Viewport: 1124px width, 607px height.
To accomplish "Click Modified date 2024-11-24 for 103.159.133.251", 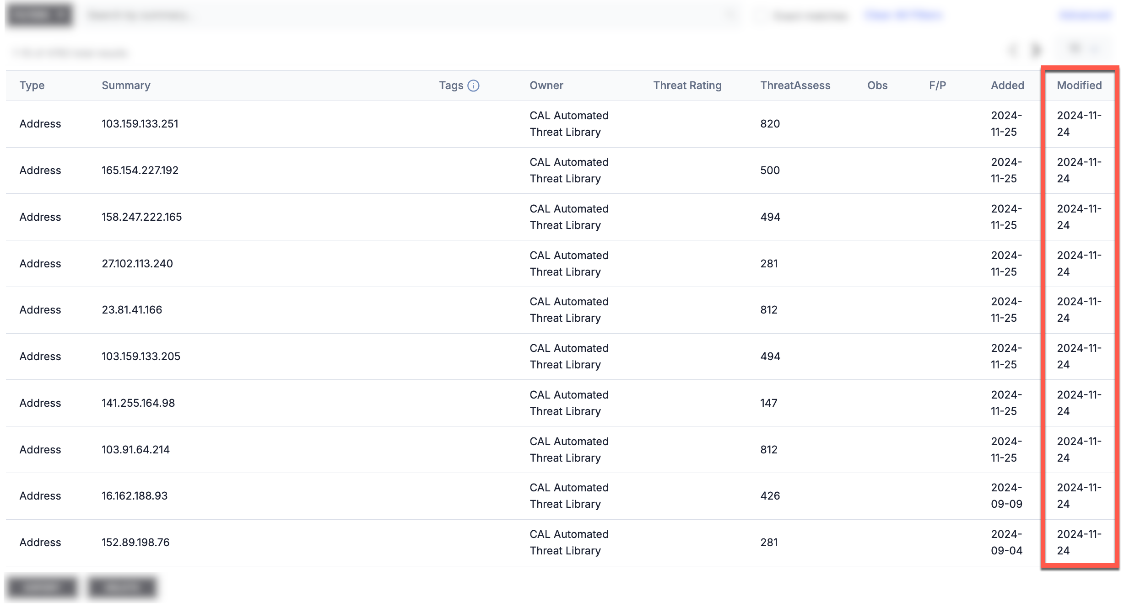I will [x=1079, y=124].
